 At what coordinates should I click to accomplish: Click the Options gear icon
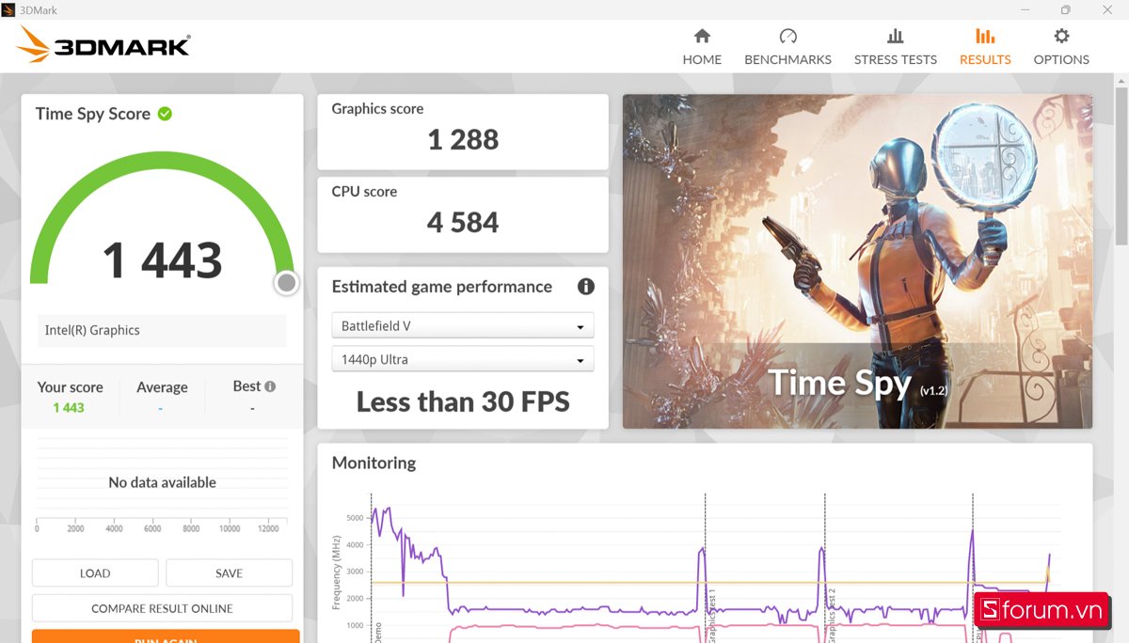[x=1061, y=37]
